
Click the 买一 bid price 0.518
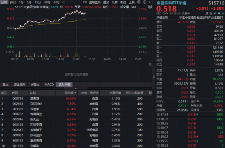tap(191, 48)
